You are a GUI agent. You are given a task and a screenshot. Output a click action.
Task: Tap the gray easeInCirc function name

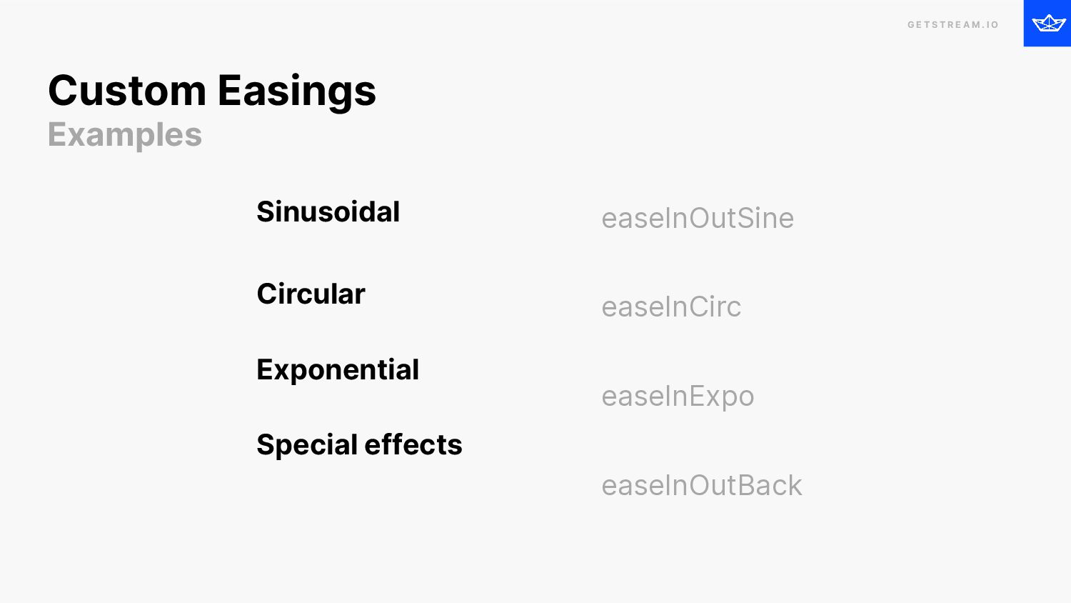coord(671,307)
